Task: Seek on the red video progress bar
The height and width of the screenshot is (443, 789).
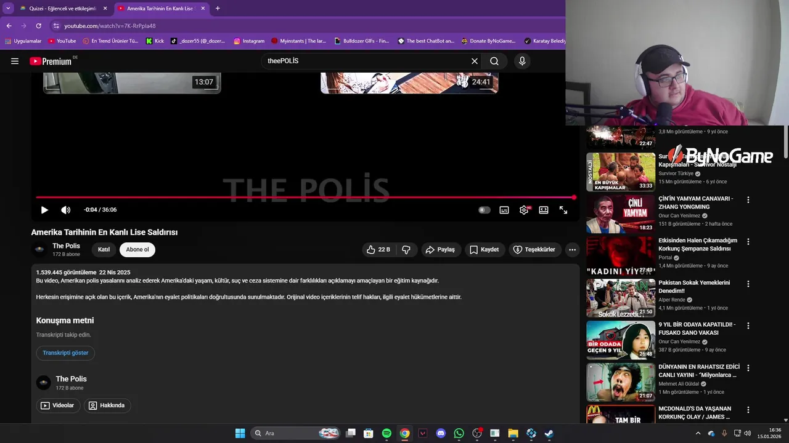Action: 306,198
